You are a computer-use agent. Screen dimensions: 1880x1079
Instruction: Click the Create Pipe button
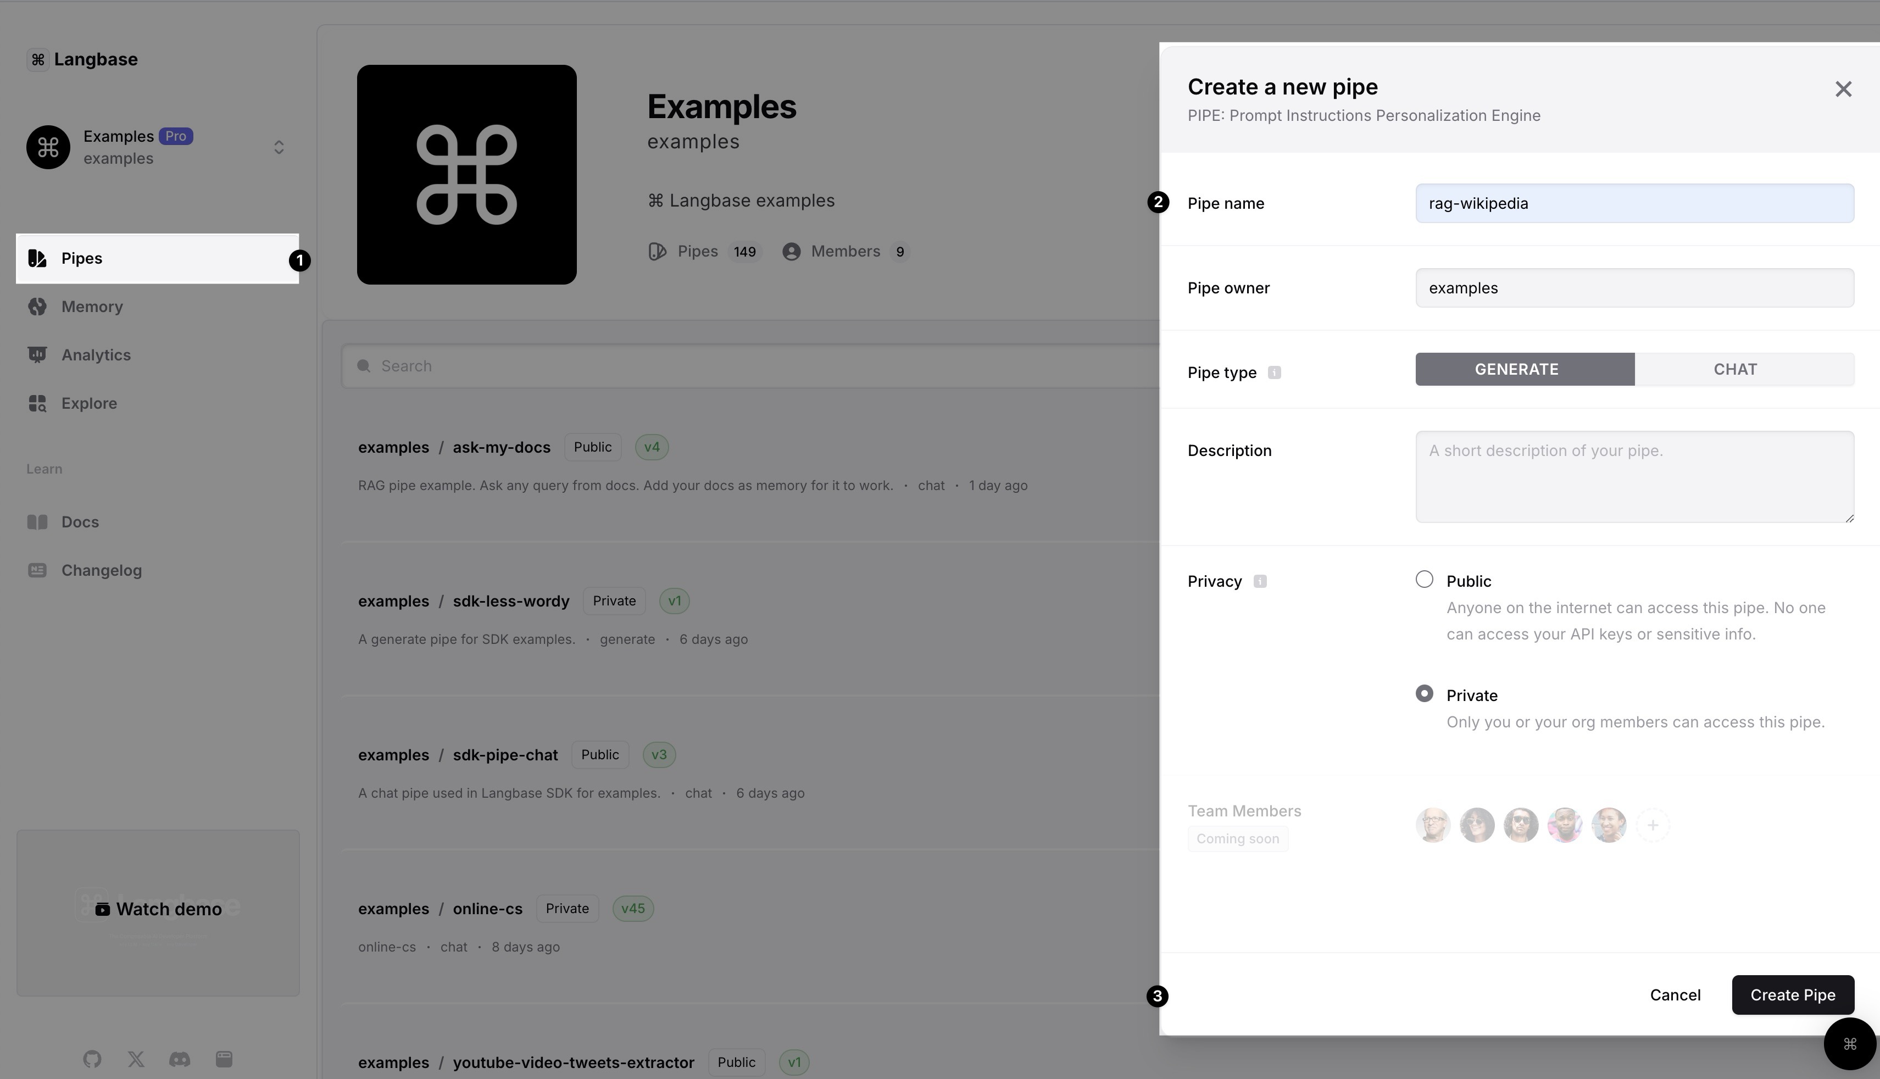pos(1792,995)
